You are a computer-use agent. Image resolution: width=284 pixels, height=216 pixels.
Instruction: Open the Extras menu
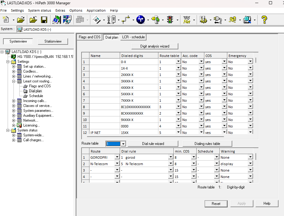[60, 10]
